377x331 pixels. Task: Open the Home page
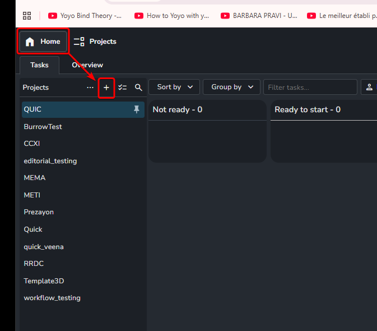43,42
